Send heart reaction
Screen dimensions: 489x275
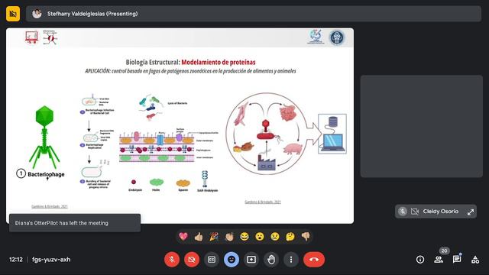tap(183, 237)
